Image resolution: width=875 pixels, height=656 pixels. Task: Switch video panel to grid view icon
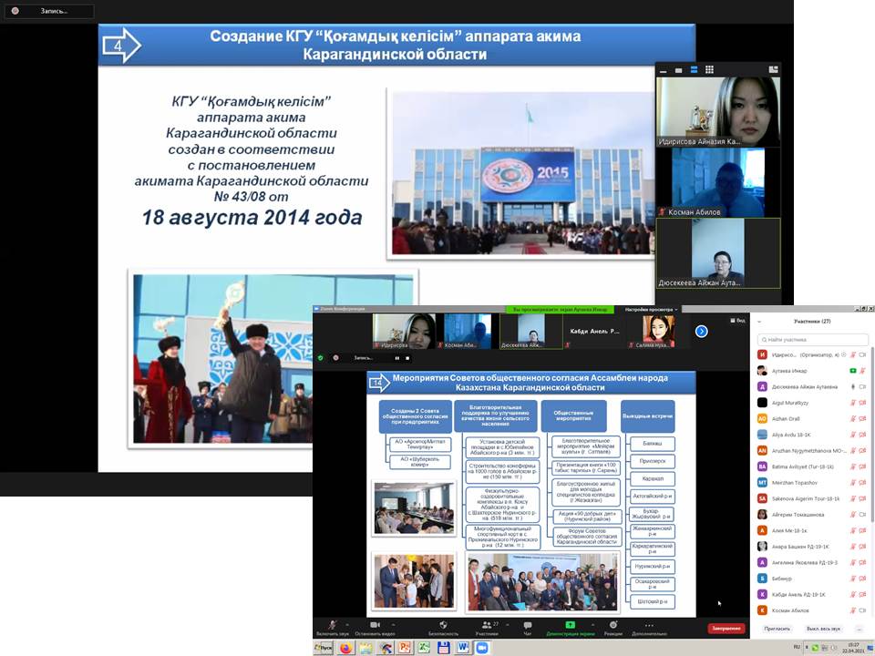(709, 69)
